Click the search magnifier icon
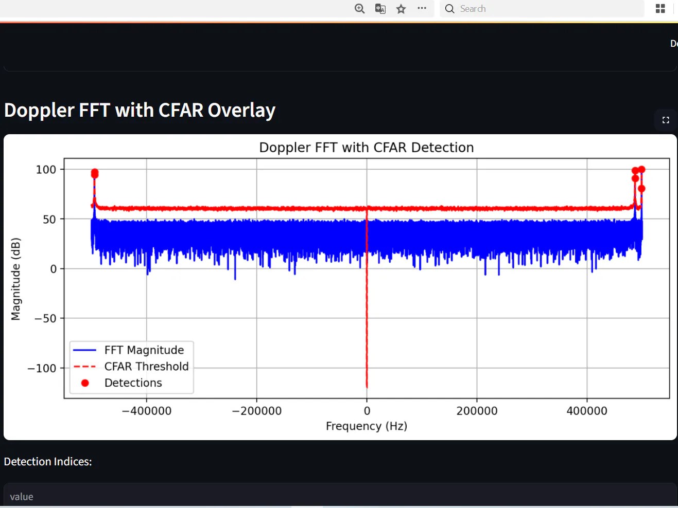The width and height of the screenshot is (678, 508). click(449, 9)
